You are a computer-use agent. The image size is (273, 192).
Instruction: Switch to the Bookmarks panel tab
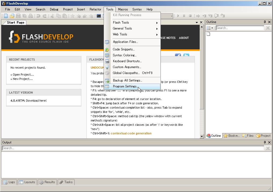pyautogui.click(x=232, y=136)
